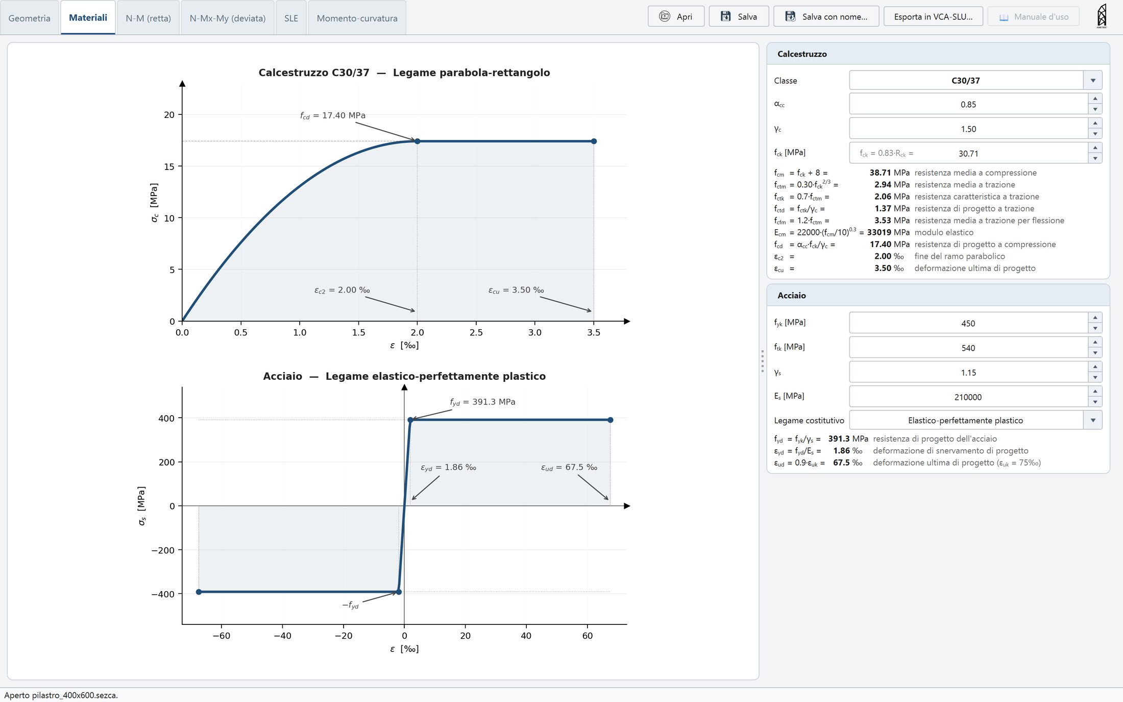Image resolution: width=1123 pixels, height=702 pixels.
Task: Click Salva con nome button
Action: (826, 16)
